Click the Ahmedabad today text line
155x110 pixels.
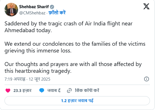coord(28,30)
